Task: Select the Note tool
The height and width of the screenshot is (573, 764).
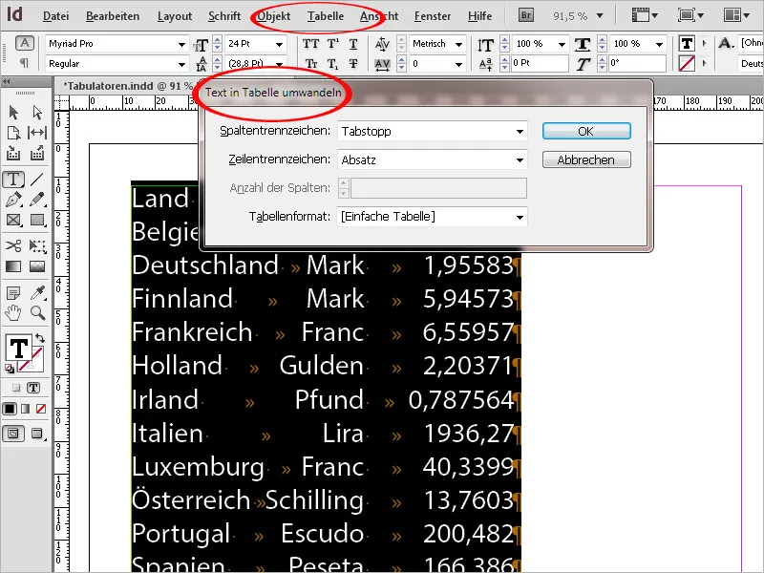Action: [13, 293]
